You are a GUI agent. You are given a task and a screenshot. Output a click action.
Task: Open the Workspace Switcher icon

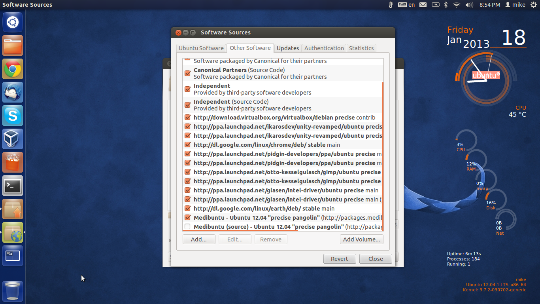coord(13,256)
